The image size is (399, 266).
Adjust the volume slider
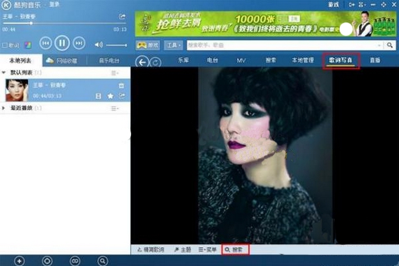pyautogui.click(x=117, y=45)
